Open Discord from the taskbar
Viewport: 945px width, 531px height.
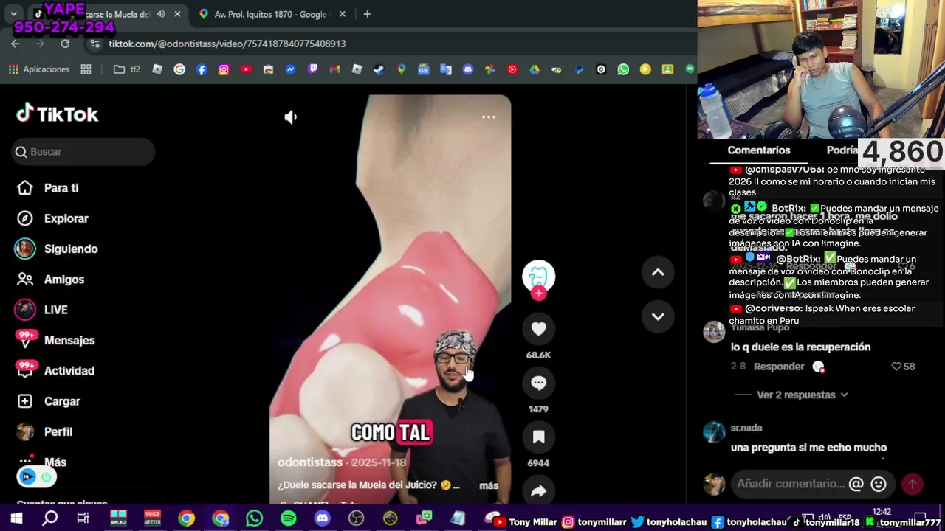click(323, 518)
